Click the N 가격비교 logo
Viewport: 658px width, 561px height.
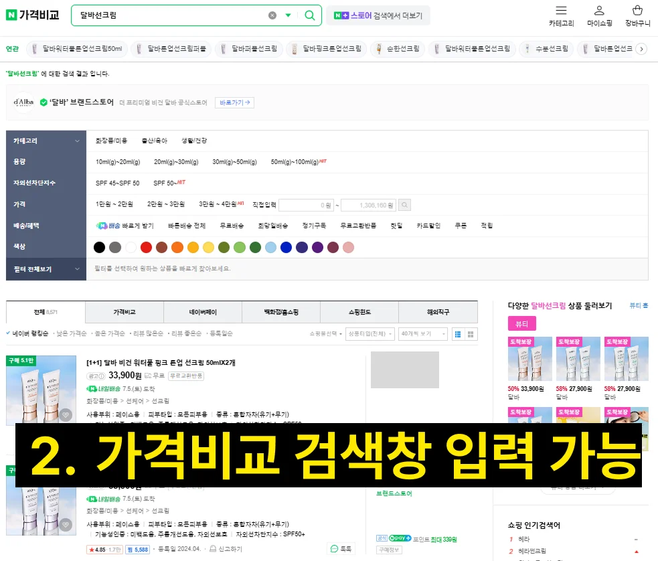coord(31,15)
